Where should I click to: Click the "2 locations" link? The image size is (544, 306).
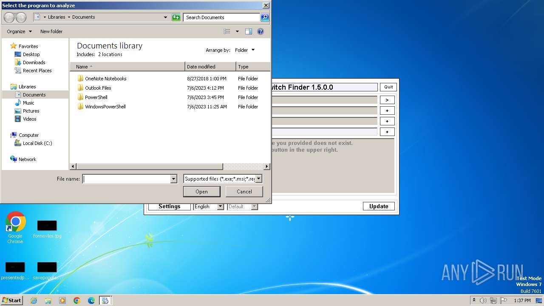[110, 54]
